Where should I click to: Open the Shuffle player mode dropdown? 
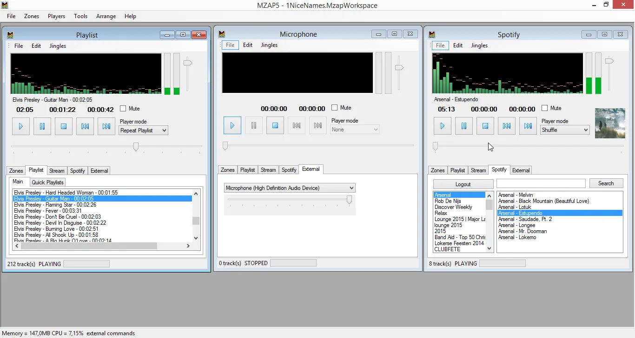click(565, 130)
